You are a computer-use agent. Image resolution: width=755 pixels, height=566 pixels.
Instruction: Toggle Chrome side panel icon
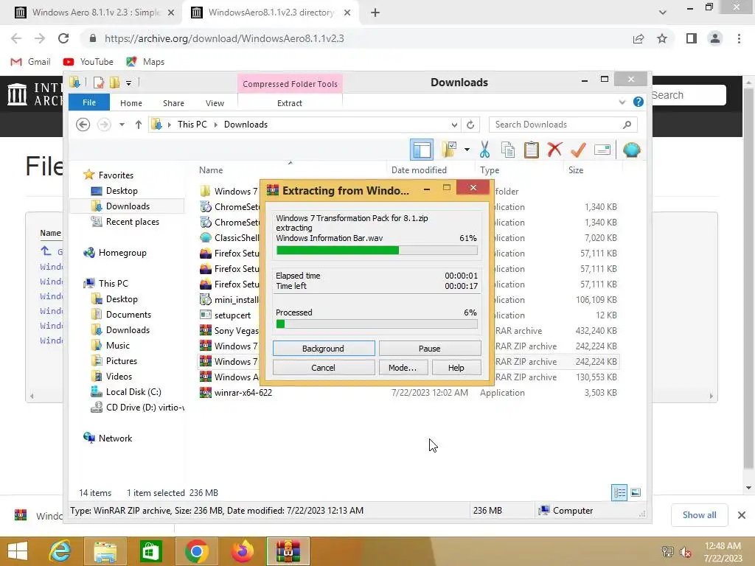692,38
